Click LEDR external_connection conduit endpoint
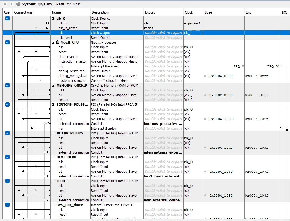The height and width of the screenshot is (221, 290). click(48, 200)
